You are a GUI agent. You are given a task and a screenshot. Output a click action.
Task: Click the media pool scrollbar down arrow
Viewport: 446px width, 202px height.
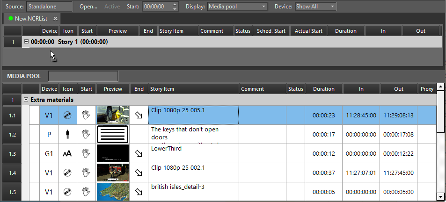440,196
